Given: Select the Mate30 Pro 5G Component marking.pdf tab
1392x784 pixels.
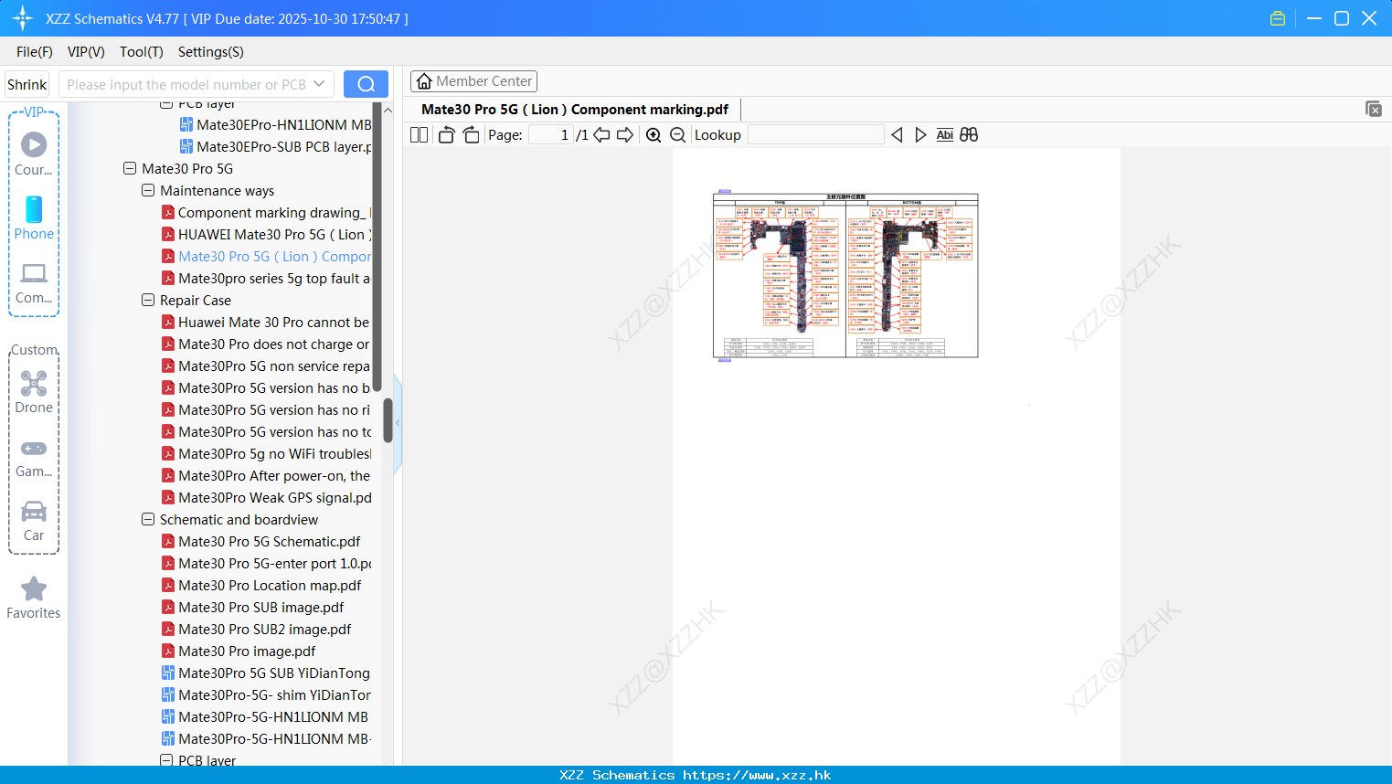Looking at the screenshot, I should pos(575,110).
